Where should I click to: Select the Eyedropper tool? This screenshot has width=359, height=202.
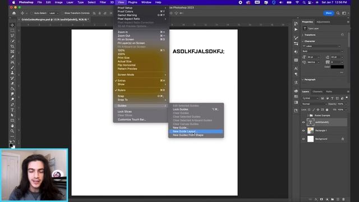coord(12,57)
